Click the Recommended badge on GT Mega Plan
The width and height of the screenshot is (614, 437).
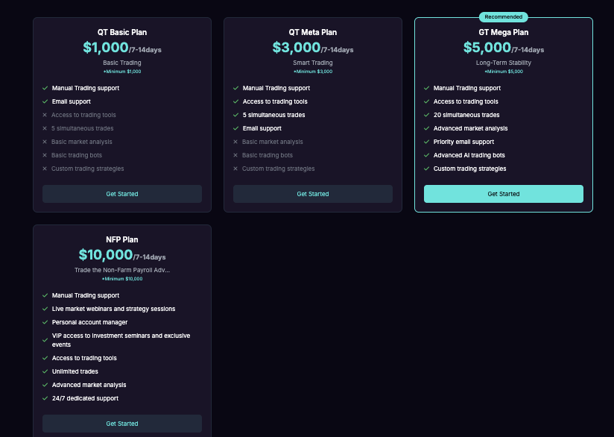pos(503,16)
